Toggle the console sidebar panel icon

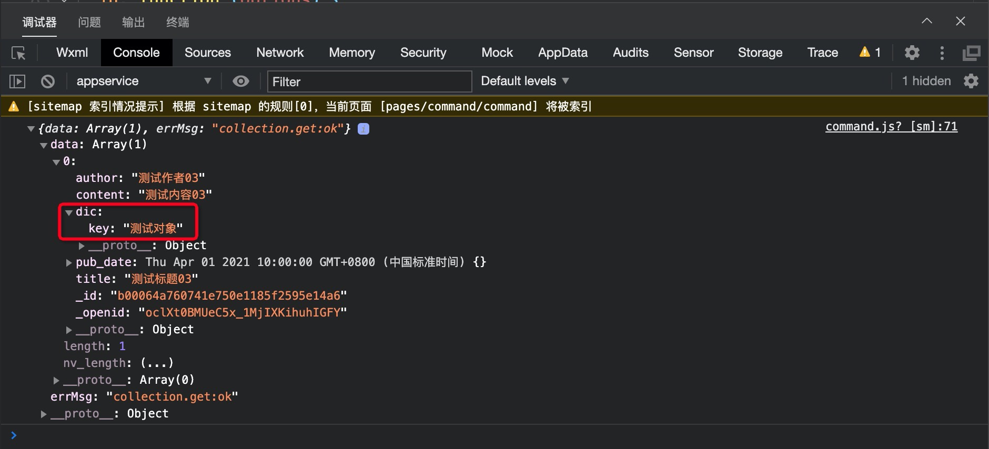[x=17, y=81]
